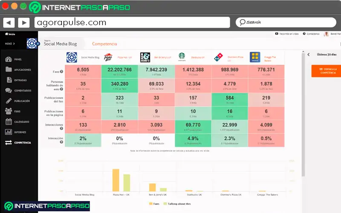The height and width of the screenshot is (213, 341).
Task: Collapse the Últimos 30 días panel arrow
Action: point(309,55)
